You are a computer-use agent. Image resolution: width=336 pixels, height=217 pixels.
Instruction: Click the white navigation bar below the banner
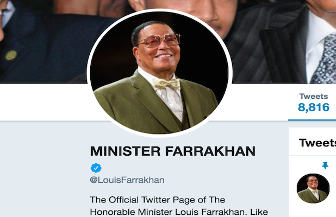43,101
